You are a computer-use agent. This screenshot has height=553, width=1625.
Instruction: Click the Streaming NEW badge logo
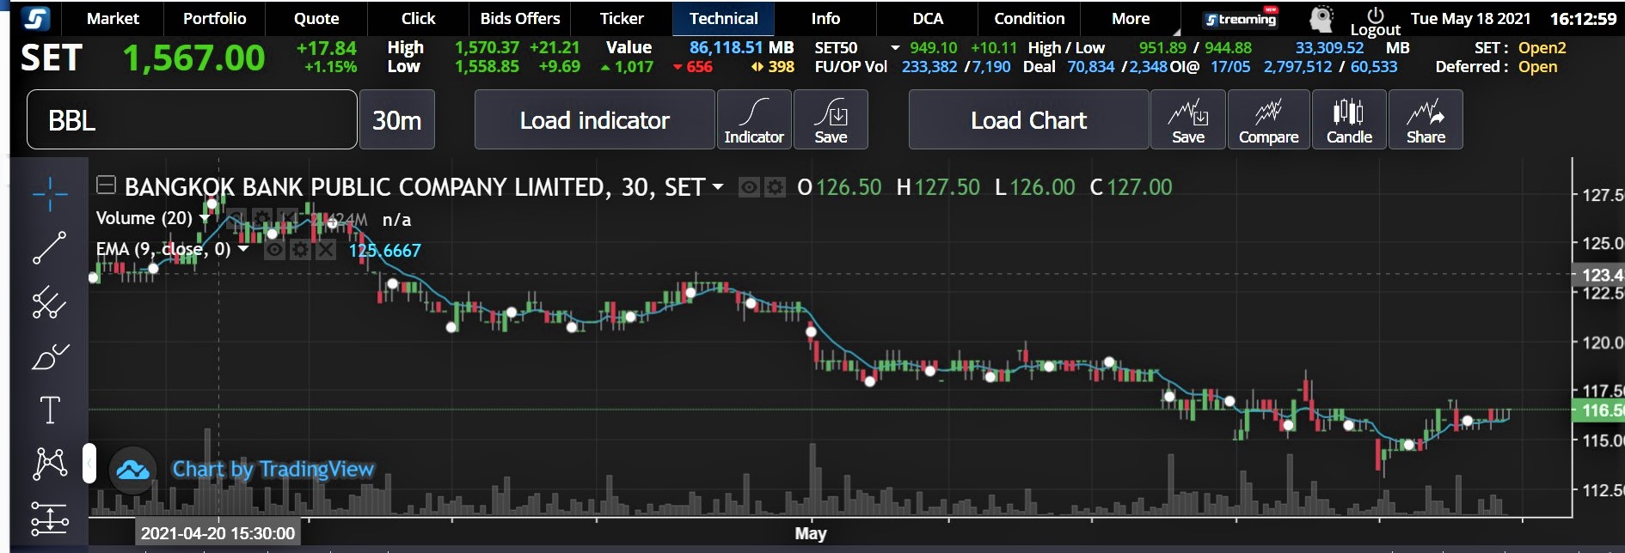tap(1241, 18)
